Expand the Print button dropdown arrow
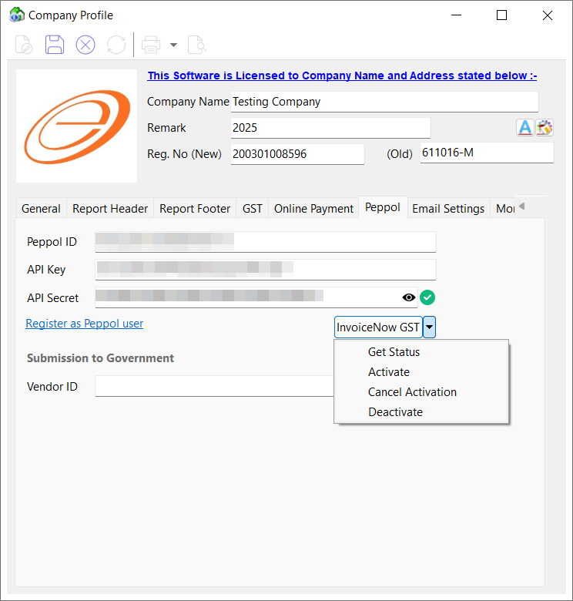The width and height of the screenshot is (573, 601). 173,45
